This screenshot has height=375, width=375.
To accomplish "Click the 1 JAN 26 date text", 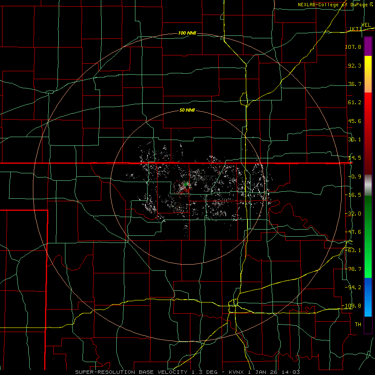I will coord(264,372).
